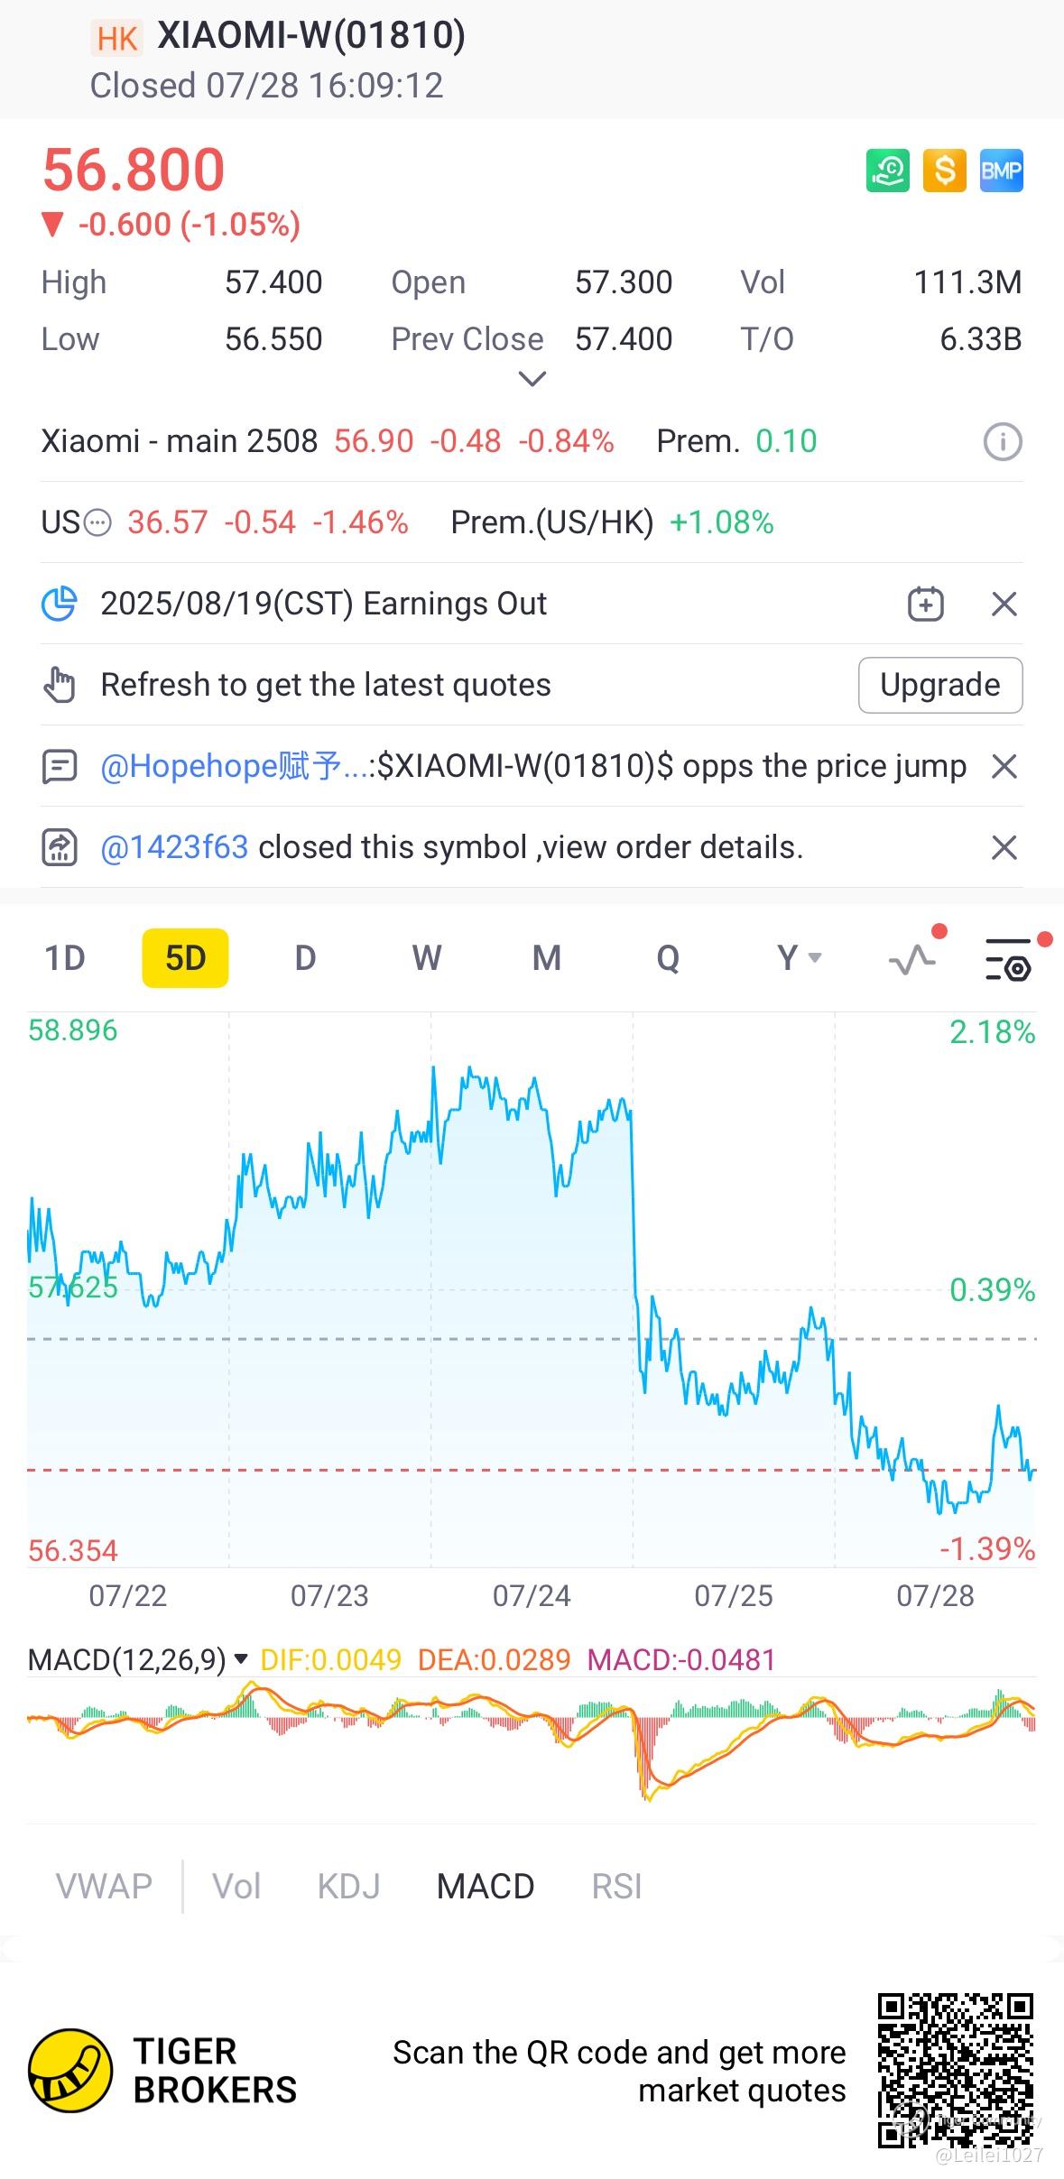This screenshot has height=2179, width=1064.
Task: Open chart indicator compare icon
Action: [x=913, y=958]
